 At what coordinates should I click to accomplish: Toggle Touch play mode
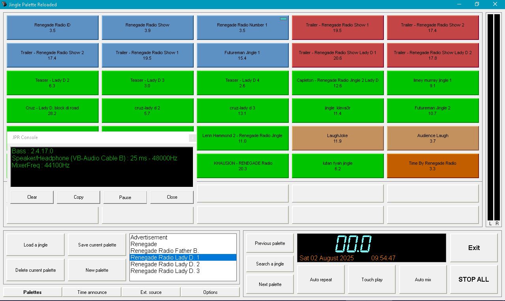point(372,280)
